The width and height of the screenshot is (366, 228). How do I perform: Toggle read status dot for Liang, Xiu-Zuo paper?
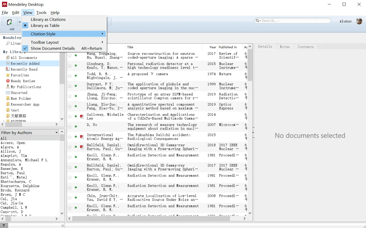[x=76, y=106]
